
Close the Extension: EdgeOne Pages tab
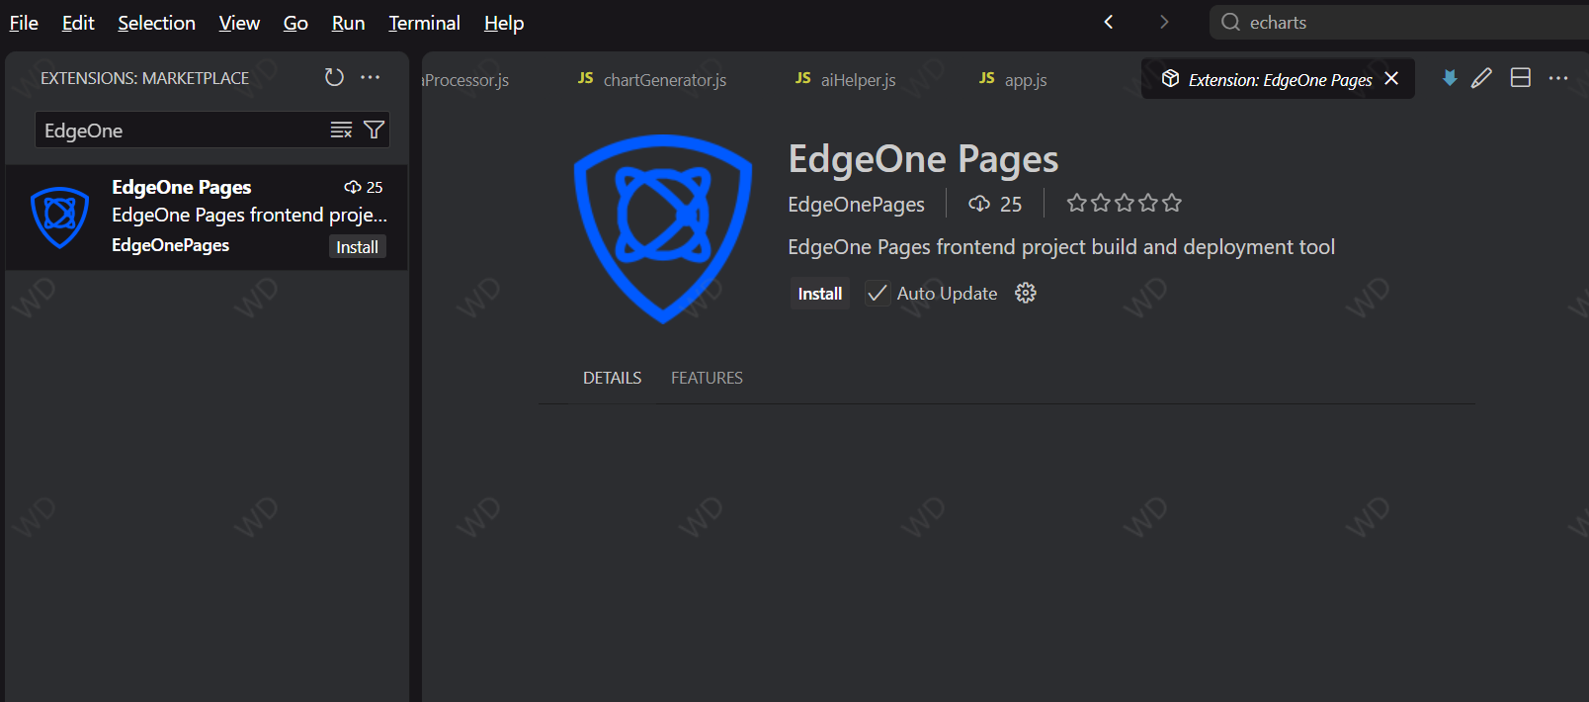(x=1391, y=78)
